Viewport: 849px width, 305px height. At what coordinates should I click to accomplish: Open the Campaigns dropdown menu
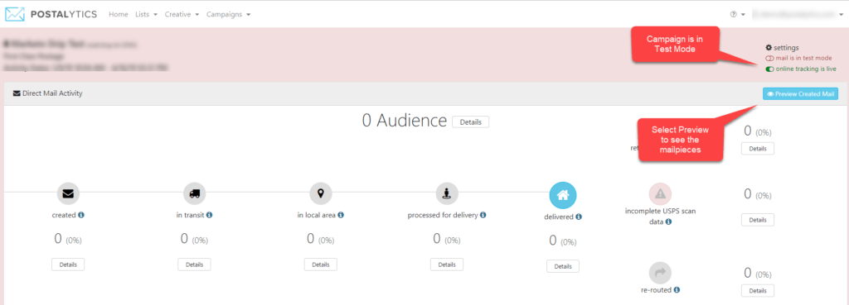(x=228, y=15)
